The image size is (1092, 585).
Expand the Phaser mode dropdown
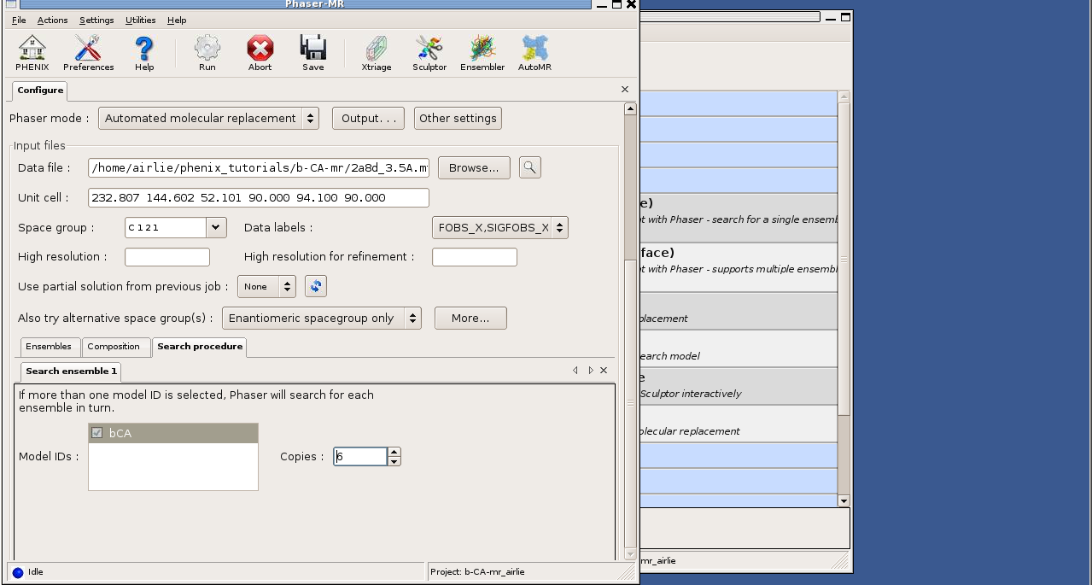pyautogui.click(x=208, y=119)
